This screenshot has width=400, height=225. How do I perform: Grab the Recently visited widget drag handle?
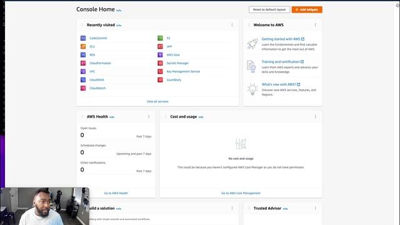pos(82,25)
